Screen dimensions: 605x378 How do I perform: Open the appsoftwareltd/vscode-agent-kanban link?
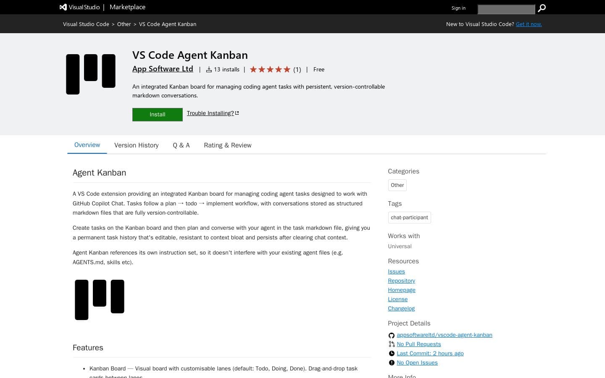tap(445, 335)
